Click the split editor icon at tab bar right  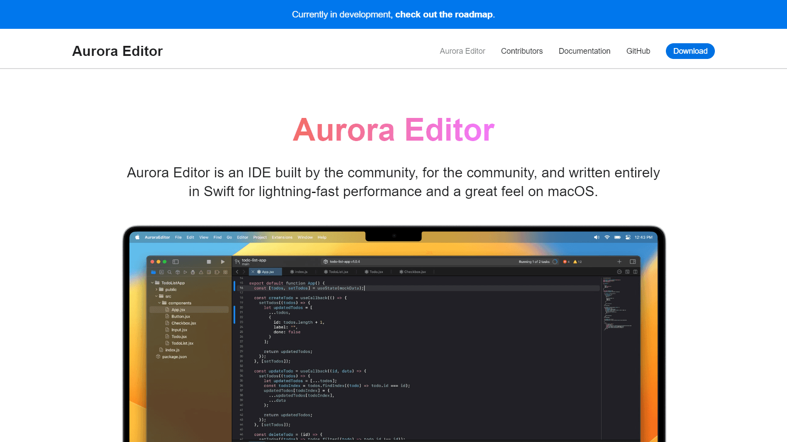(635, 272)
